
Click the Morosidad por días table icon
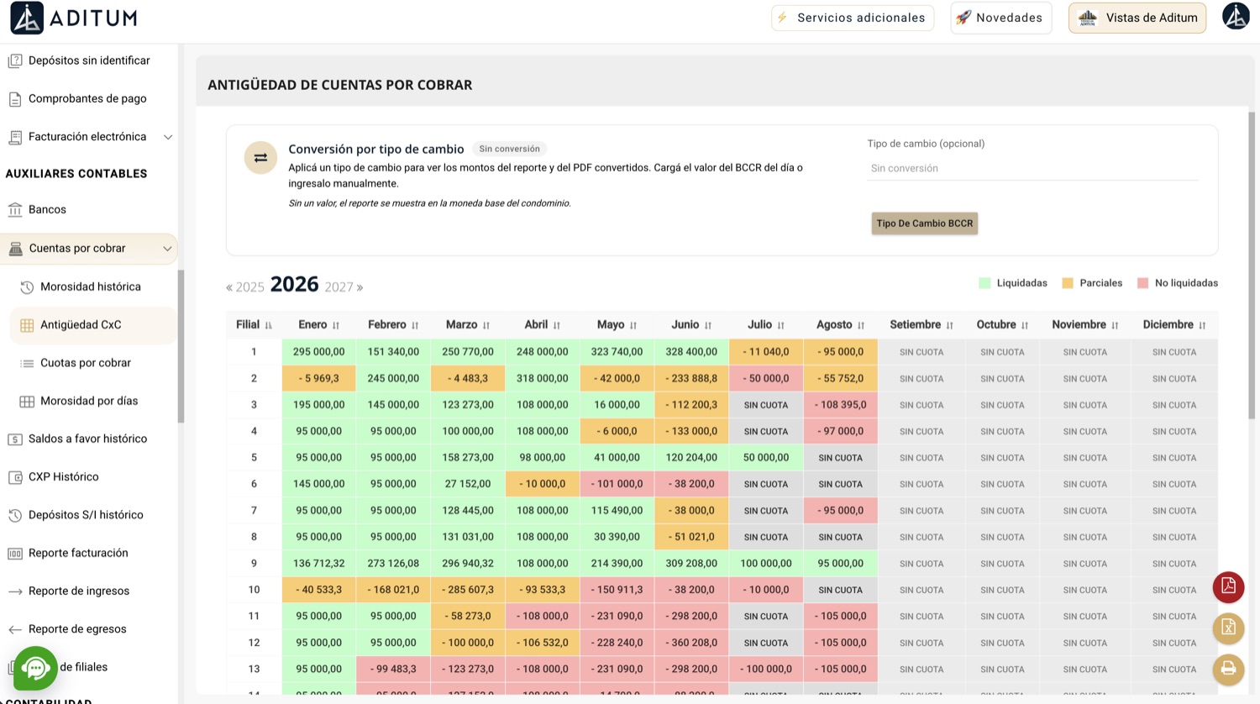click(27, 402)
